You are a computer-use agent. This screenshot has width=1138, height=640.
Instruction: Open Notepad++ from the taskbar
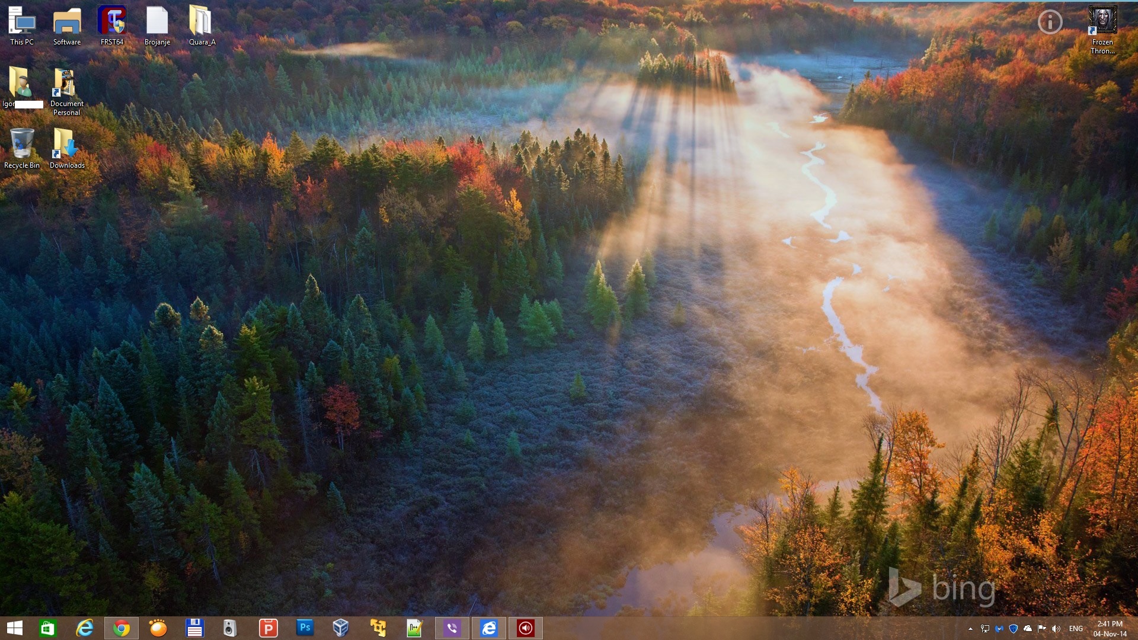414,628
